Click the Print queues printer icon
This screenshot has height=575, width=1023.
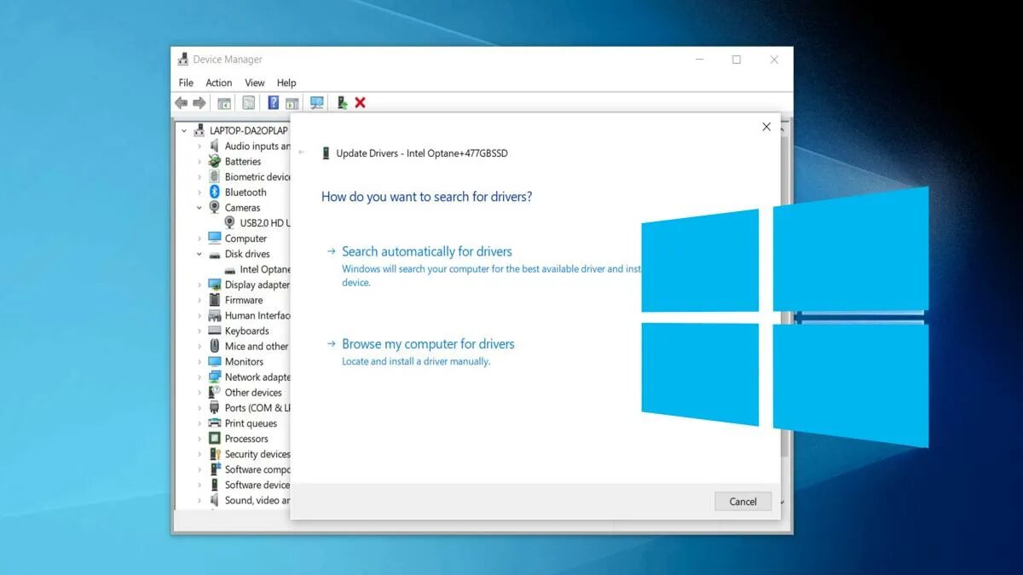pos(214,423)
